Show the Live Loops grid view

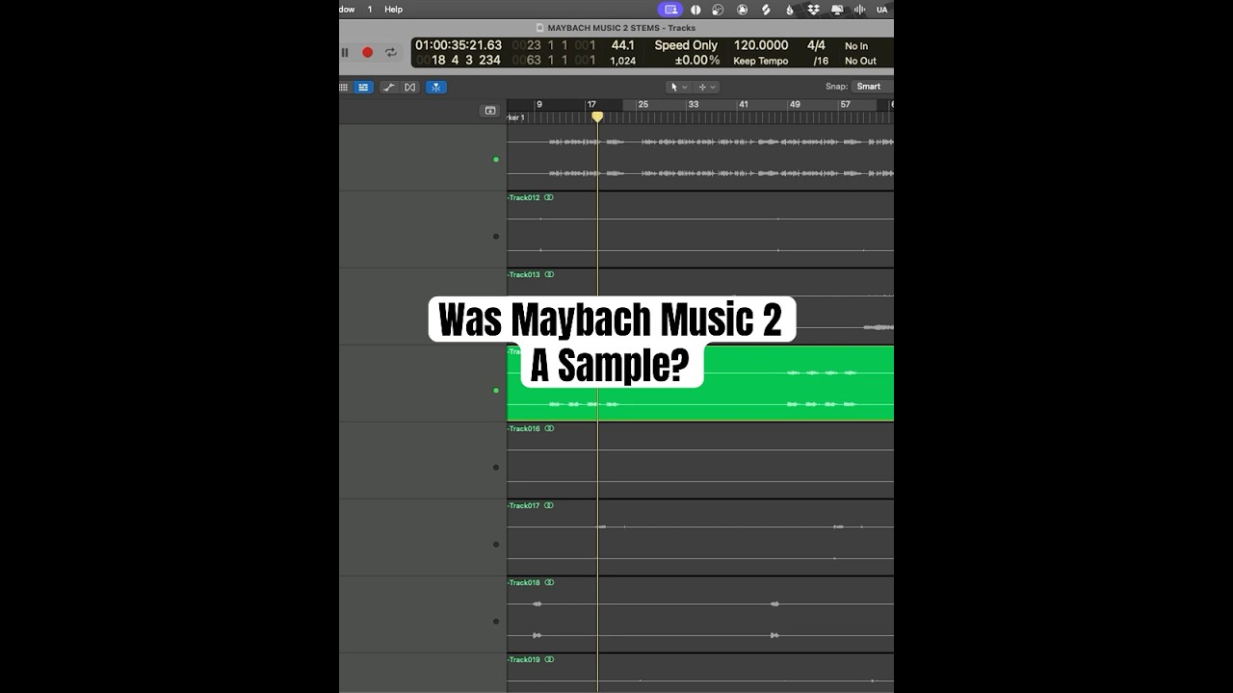(344, 87)
